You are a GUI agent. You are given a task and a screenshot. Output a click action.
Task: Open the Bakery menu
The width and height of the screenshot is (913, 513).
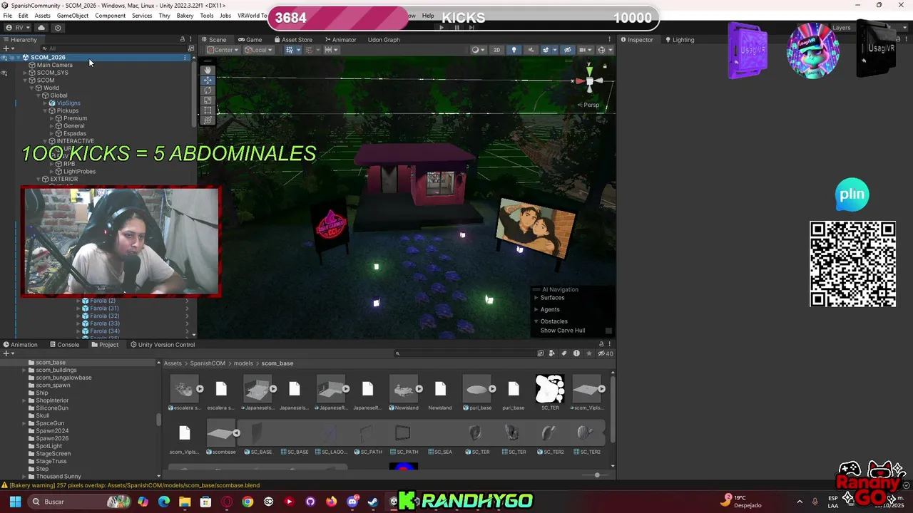pos(185,16)
